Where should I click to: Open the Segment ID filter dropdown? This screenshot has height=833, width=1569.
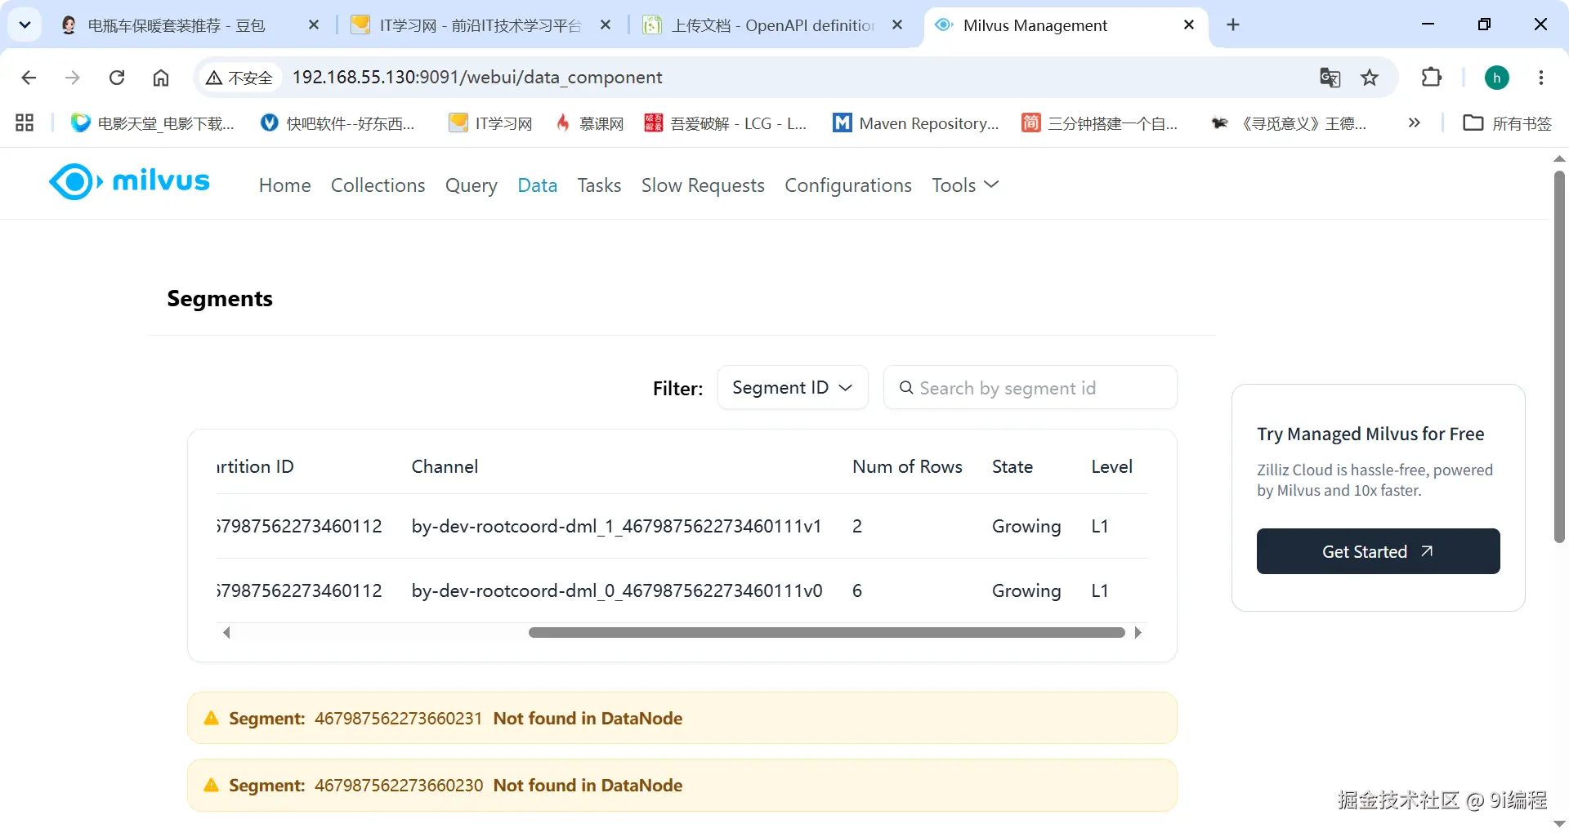pyautogui.click(x=793, y=387)
